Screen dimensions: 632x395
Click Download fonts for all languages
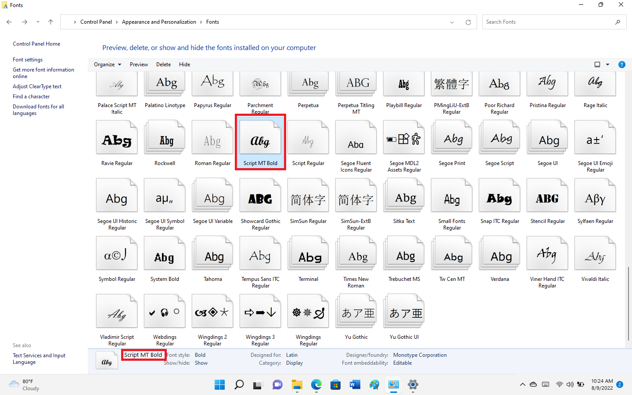tap(38, 110)
